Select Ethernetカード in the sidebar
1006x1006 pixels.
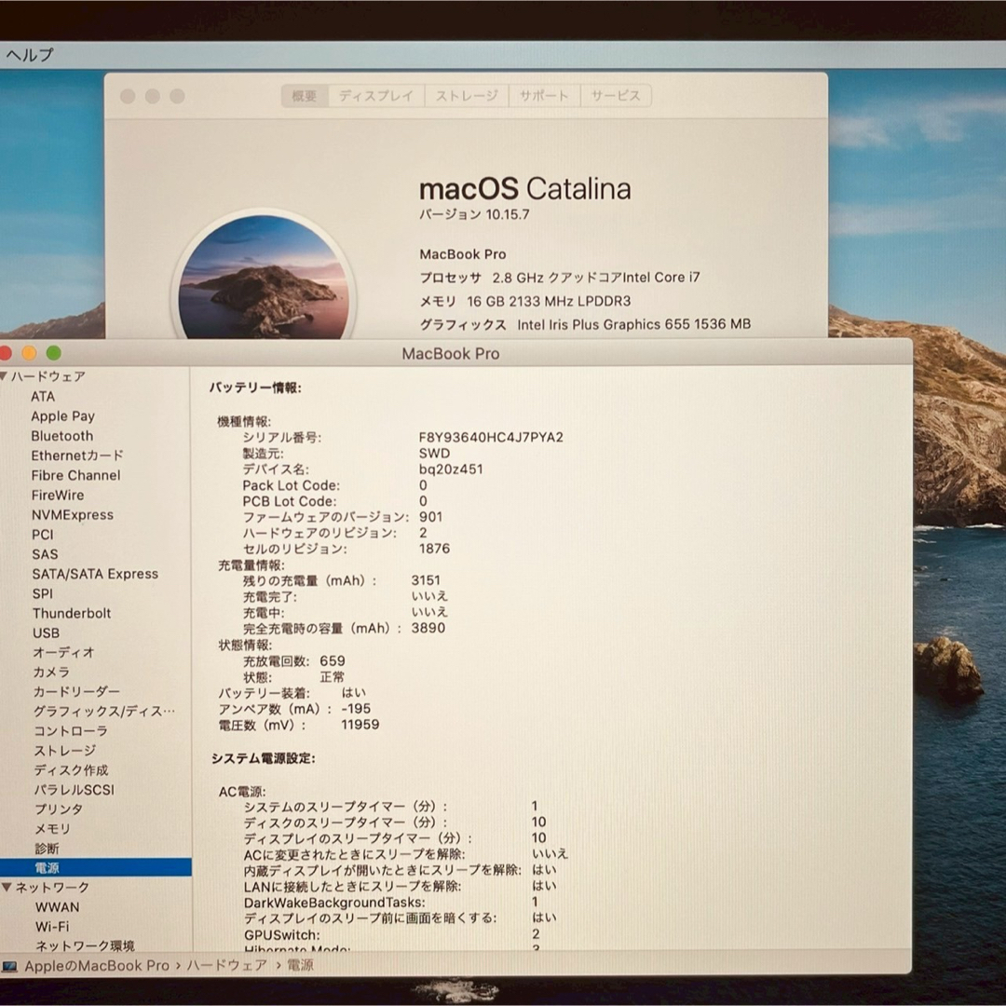pyautogui.click(x=77, y=455)
